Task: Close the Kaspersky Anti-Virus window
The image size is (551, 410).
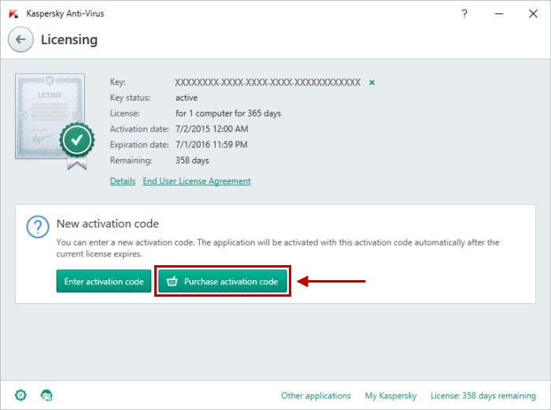Action: tap(533, 13)
